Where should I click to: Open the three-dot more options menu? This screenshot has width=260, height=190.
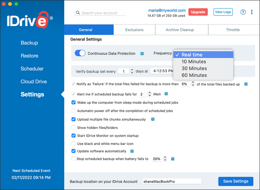tap(251, 12)
